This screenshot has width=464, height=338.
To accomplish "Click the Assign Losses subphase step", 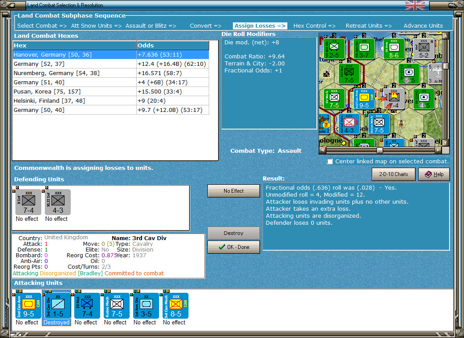I will (260, 26).
